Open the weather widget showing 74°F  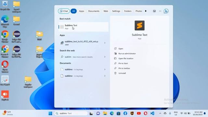pos(8,113)
